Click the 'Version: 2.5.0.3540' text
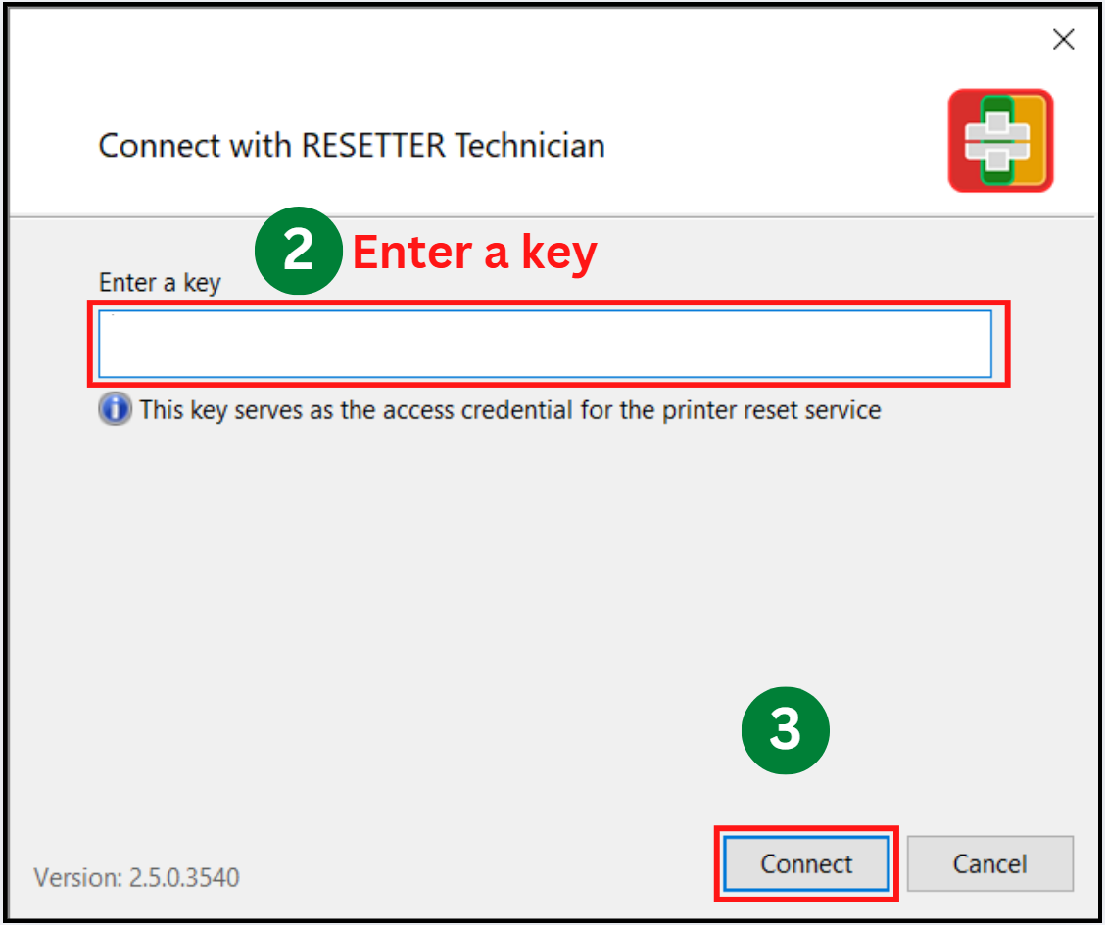Viewport: 1105px width, 925px height. [137, 877]
